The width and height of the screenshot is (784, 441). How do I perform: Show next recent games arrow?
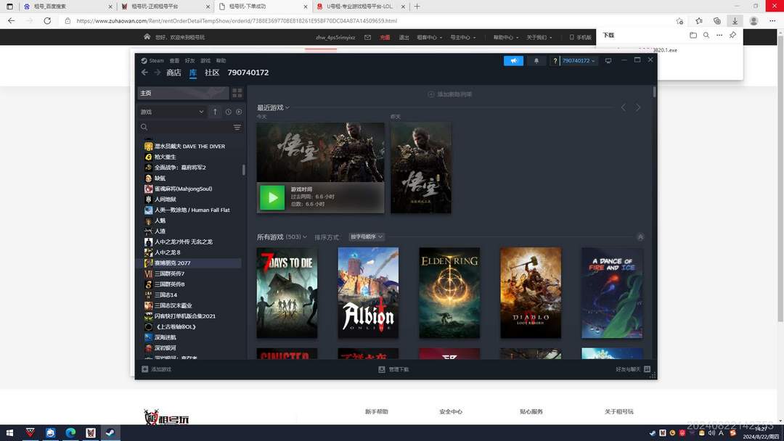[x=638, y=107]
